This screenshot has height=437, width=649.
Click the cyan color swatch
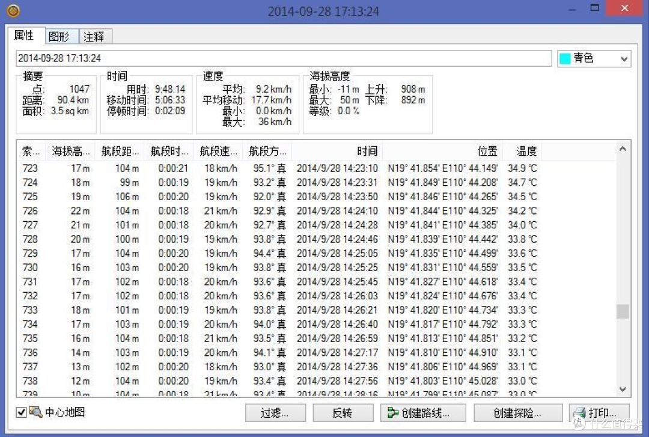tap(564, 59)
